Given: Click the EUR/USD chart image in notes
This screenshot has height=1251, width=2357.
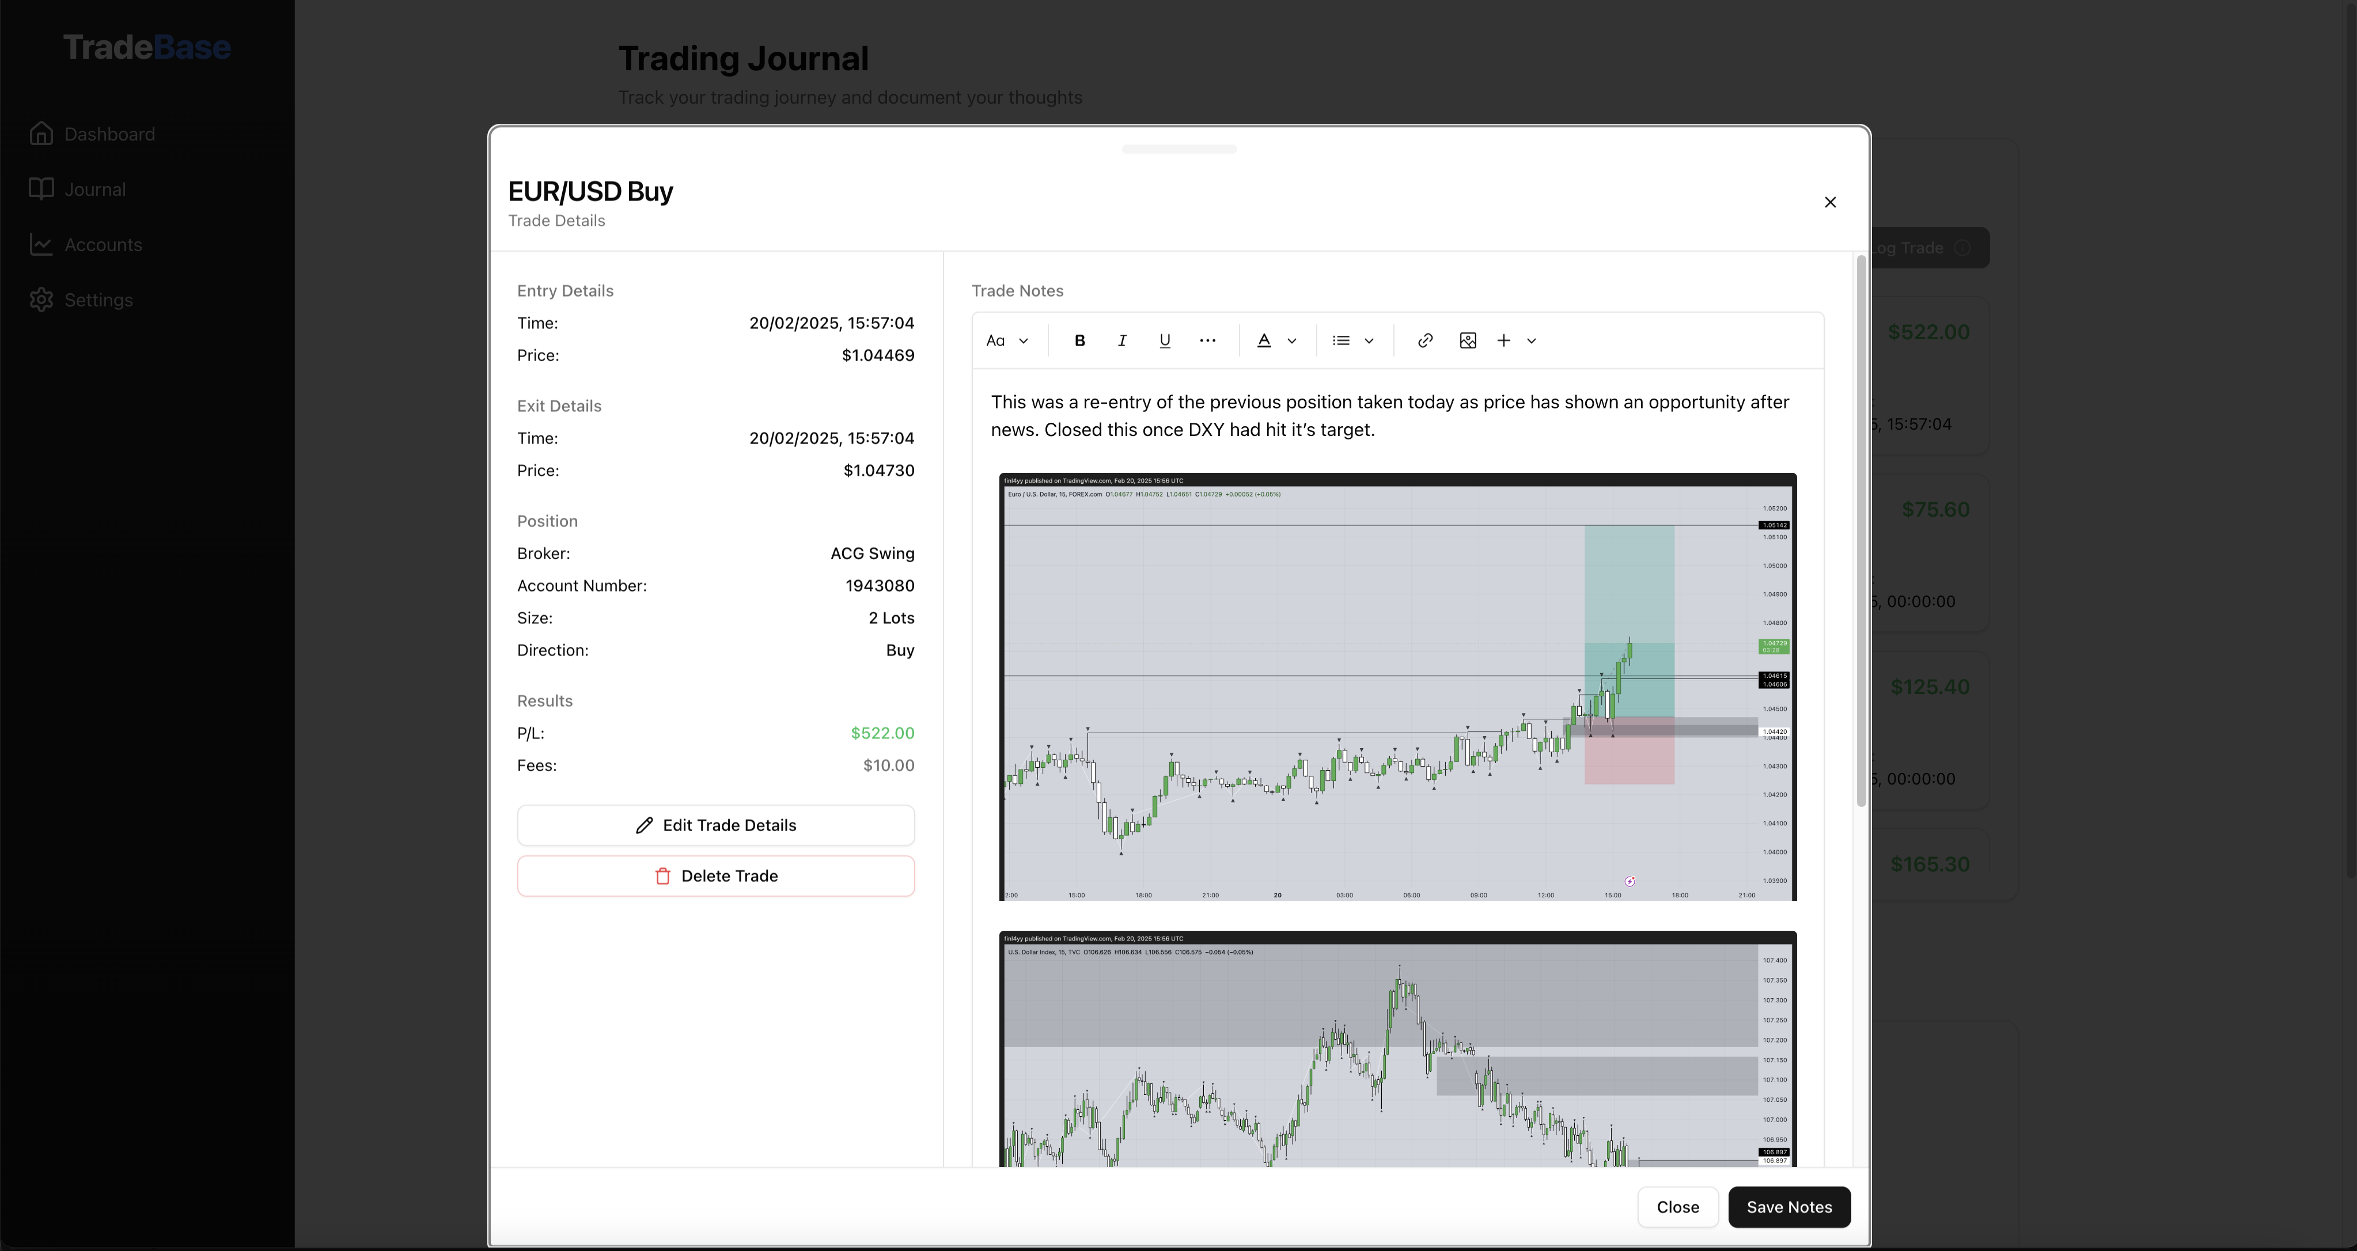Looking at the screenshot, I should (x=1397, y=687).
